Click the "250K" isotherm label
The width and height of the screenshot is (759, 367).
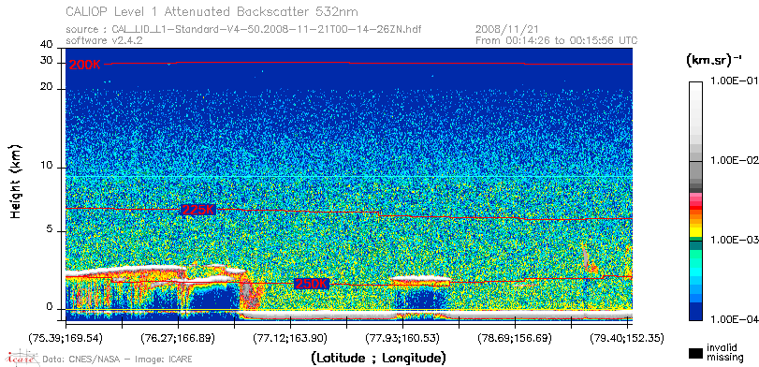tap(312, 285)
